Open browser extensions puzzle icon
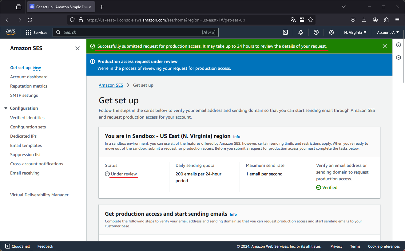The height and width of the screenshot is (251, 405). click(386, 20)
